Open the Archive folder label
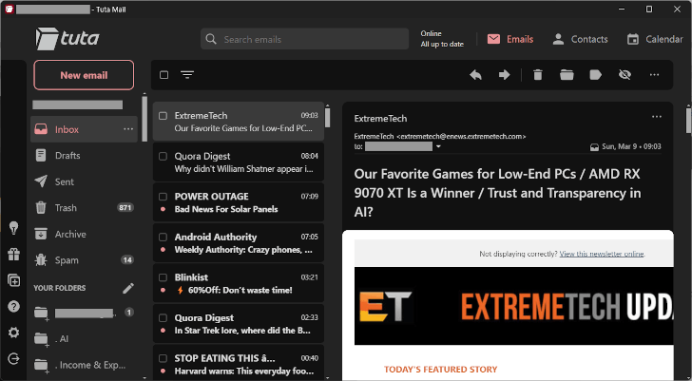Screen dimensions: 692x381 [70, 234]
